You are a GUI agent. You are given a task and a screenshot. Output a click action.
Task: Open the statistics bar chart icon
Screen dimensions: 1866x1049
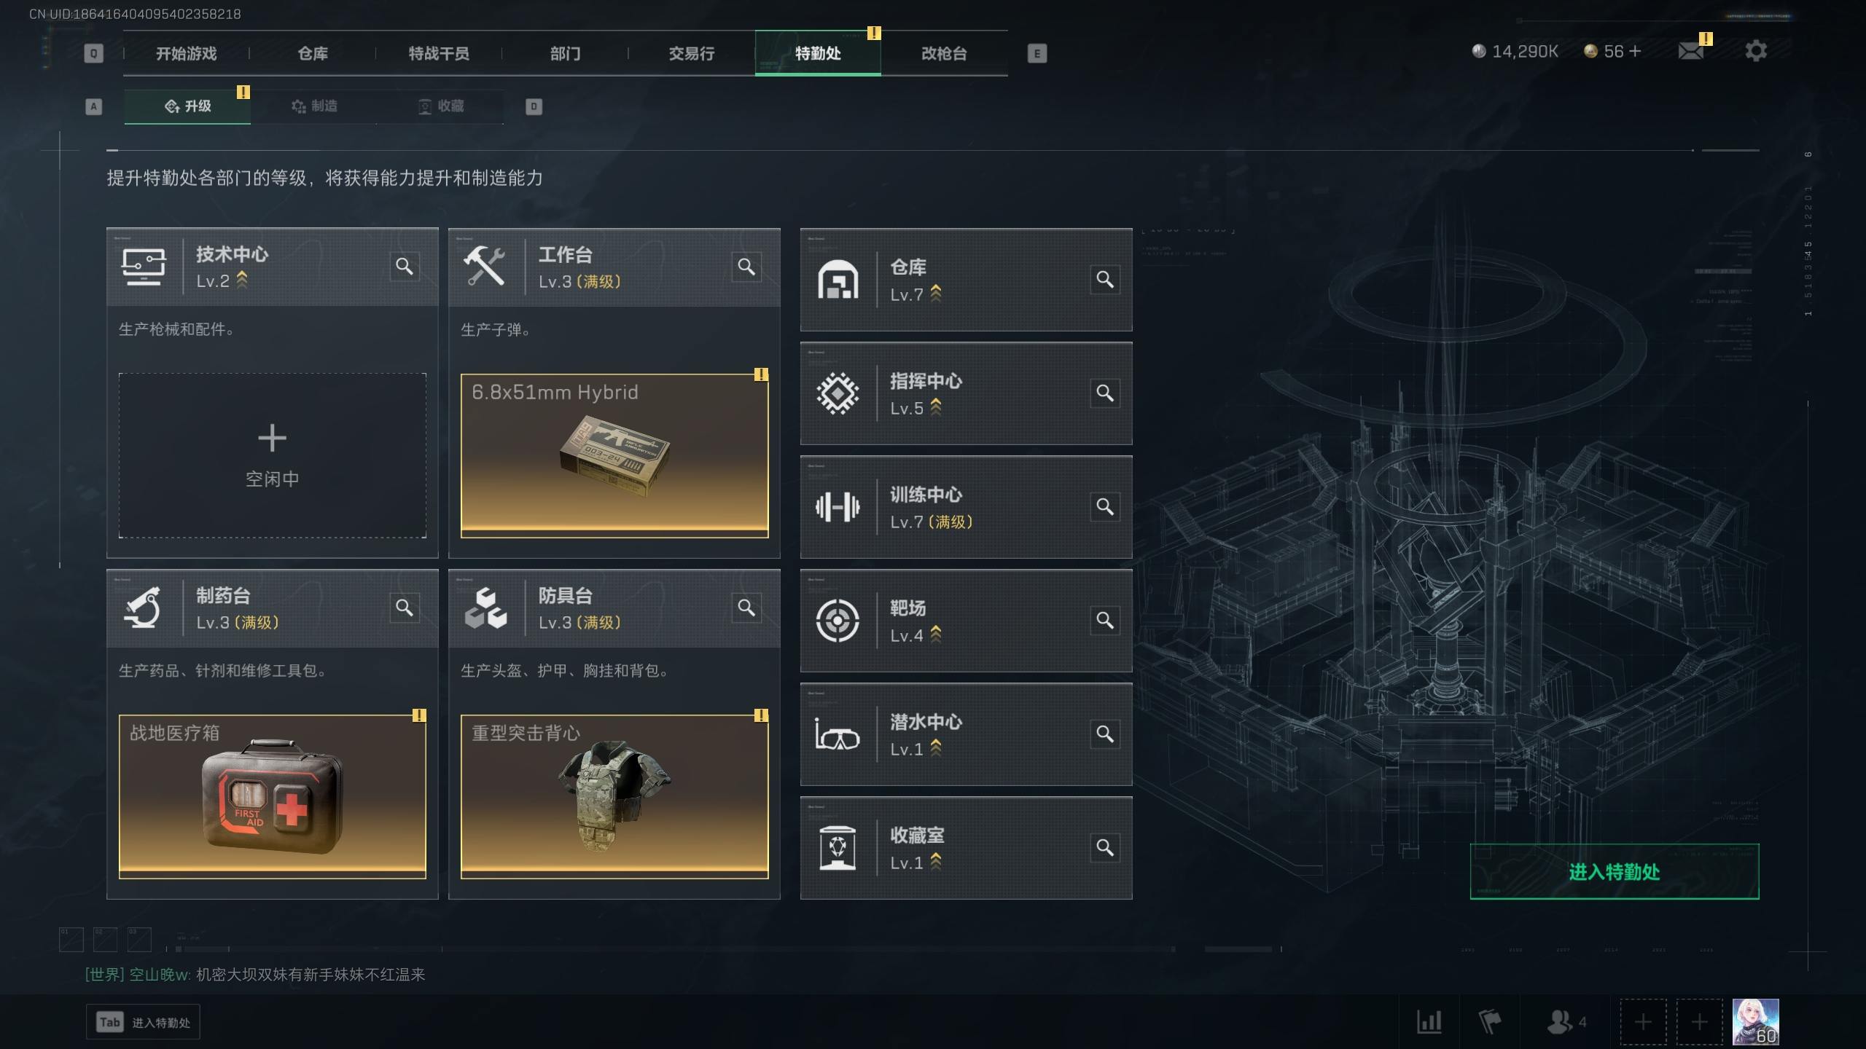click(x=1429, y=1022)
